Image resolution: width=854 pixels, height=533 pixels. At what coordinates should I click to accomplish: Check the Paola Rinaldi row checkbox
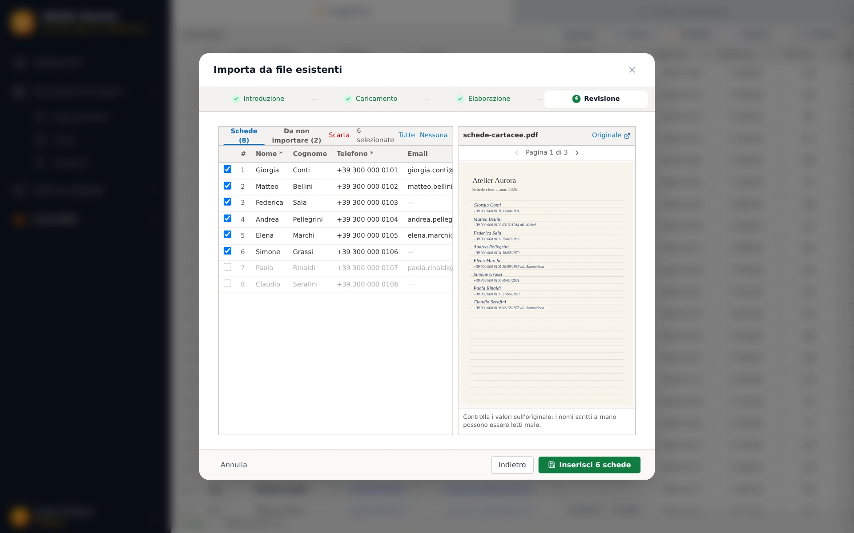point(227,267)
